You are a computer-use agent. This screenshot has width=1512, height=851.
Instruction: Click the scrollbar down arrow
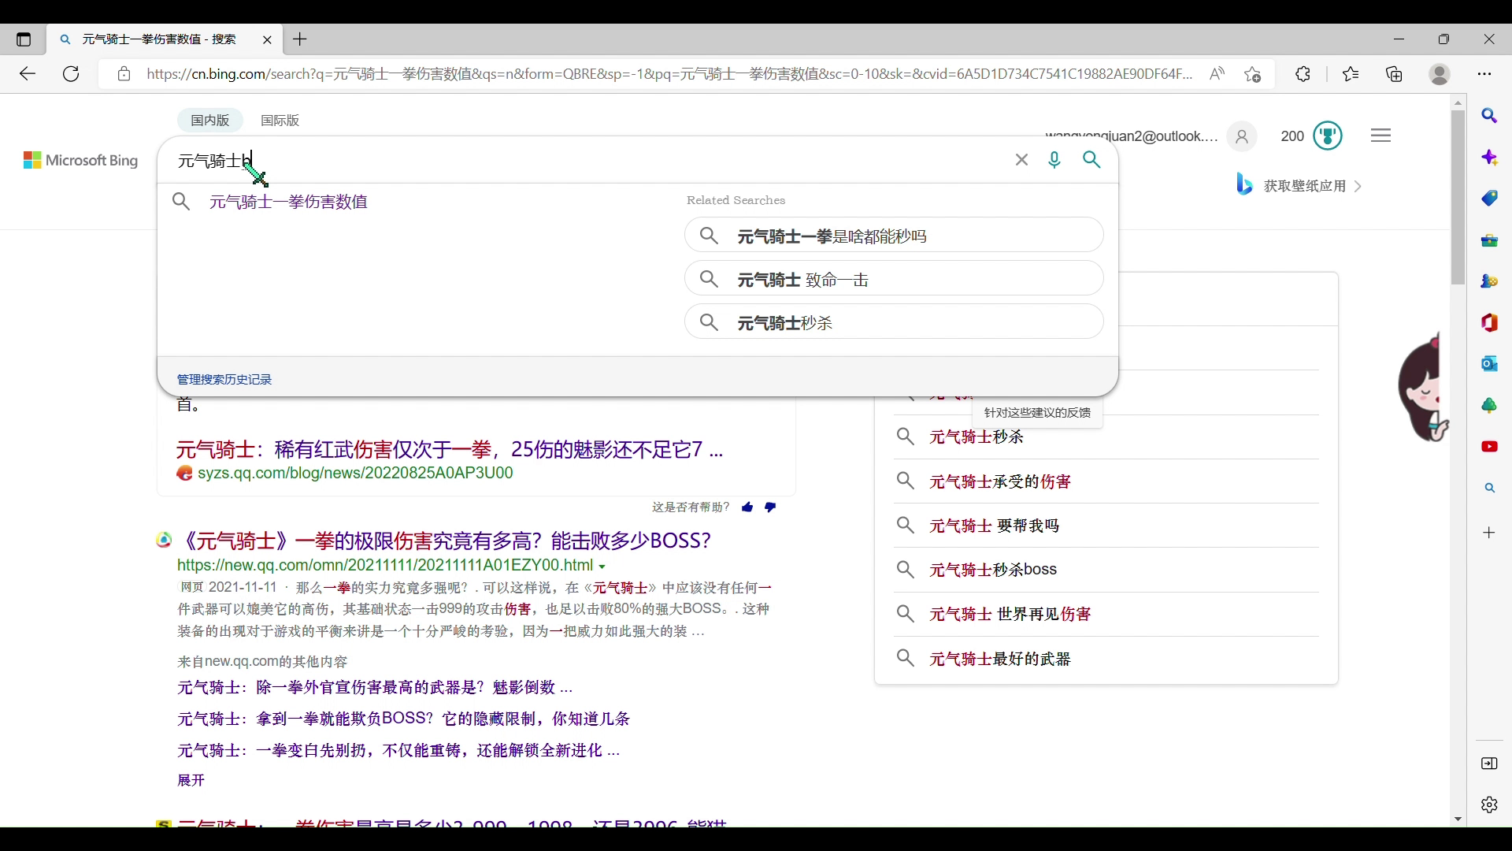pyautogui.click(x=1458, y=819)
